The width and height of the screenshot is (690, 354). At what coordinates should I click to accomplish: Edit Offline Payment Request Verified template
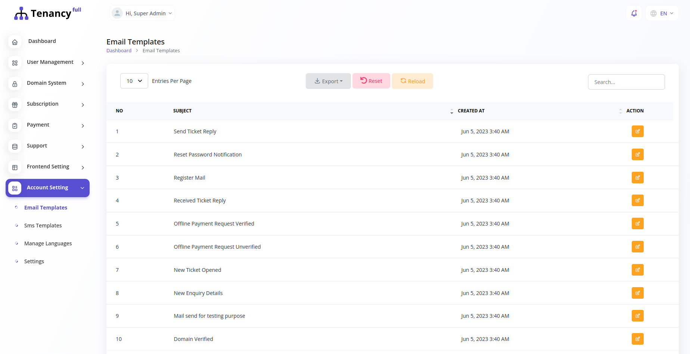click(x=637, y=224)
